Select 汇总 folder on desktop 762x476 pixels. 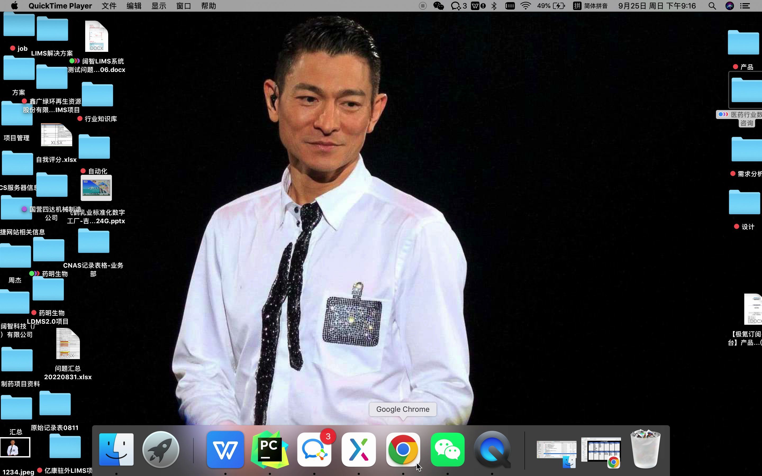(x=16, y=407)
